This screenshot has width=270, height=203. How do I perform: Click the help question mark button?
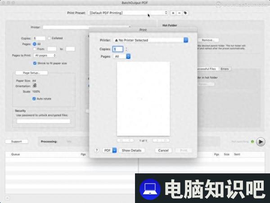(x=97, y=150)
